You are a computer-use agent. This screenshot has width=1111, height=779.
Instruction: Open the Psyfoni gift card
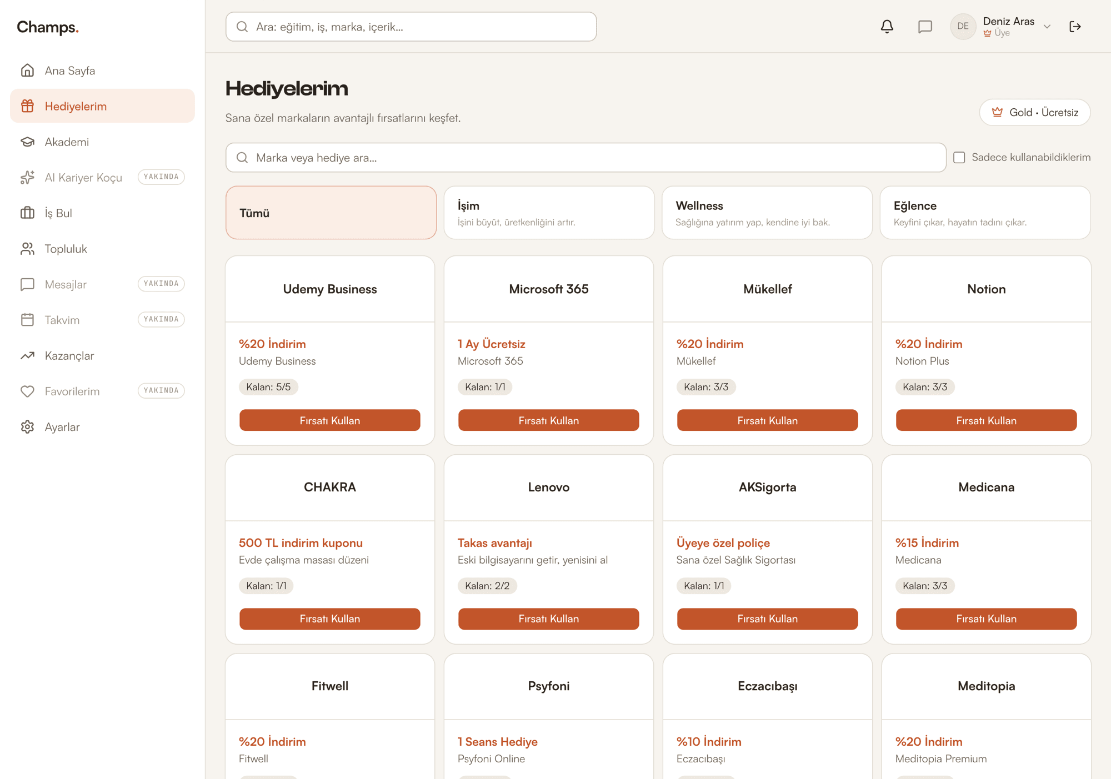(x=549, y=716)
